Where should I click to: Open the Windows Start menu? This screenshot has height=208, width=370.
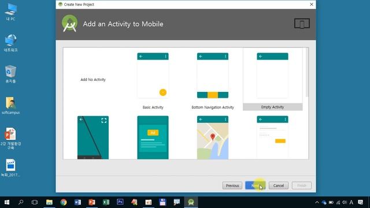pyautogui.click(x=7, y=202)
